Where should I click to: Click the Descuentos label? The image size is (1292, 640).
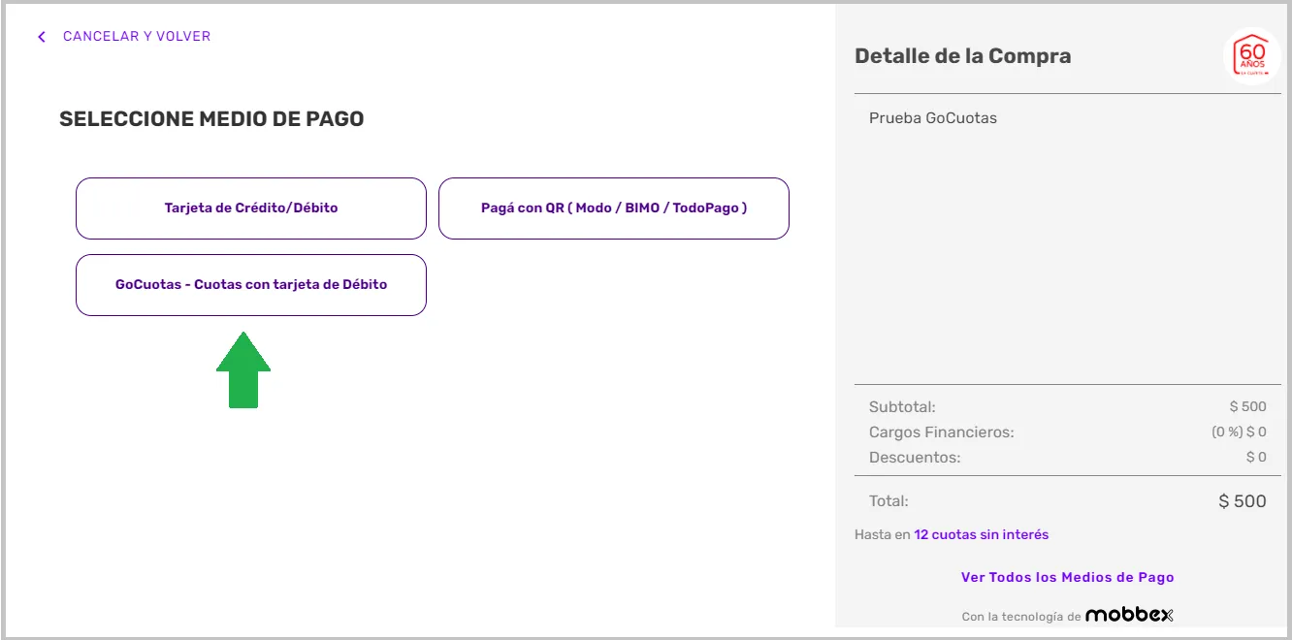click(x=915, y=457)
